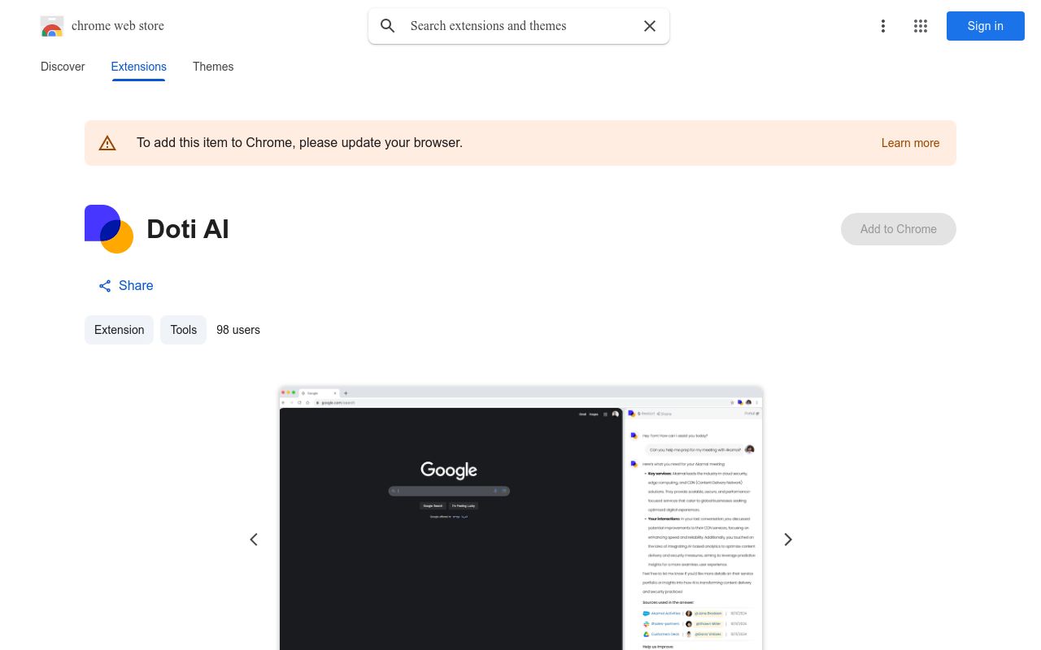Click the Doti AI extension logo
The width and height of the screenshot is (1041, 650).
tap(109, 229)
